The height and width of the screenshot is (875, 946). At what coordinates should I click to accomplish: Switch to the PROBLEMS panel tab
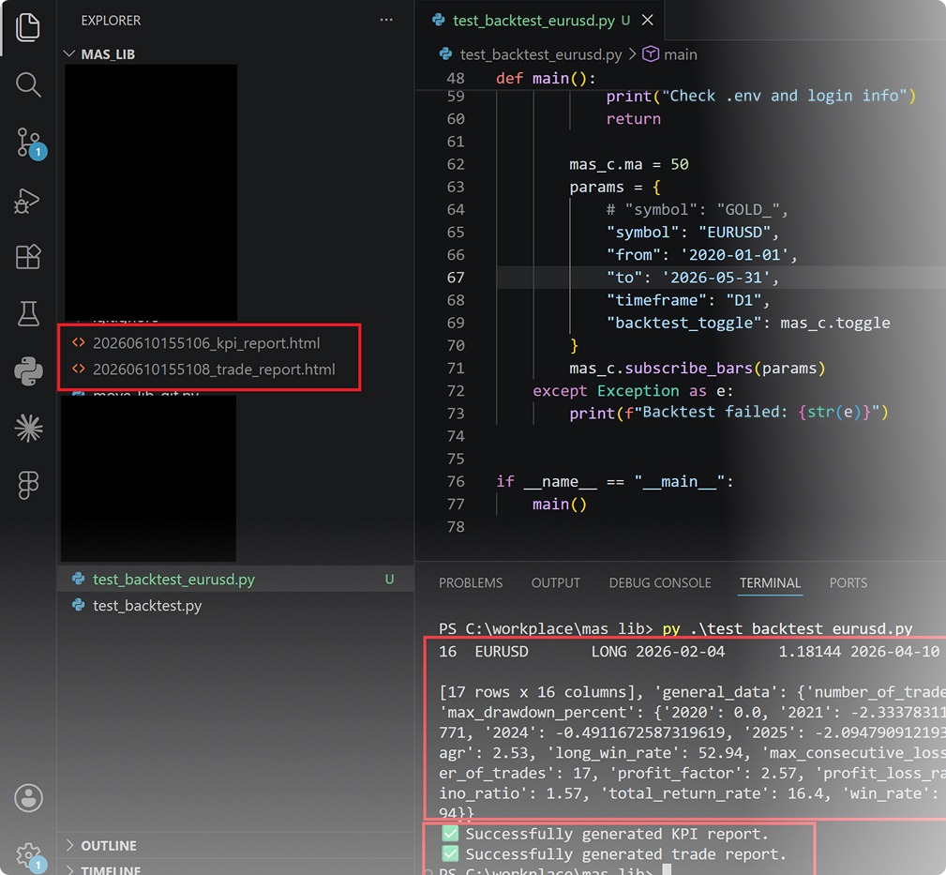[471, 582]
